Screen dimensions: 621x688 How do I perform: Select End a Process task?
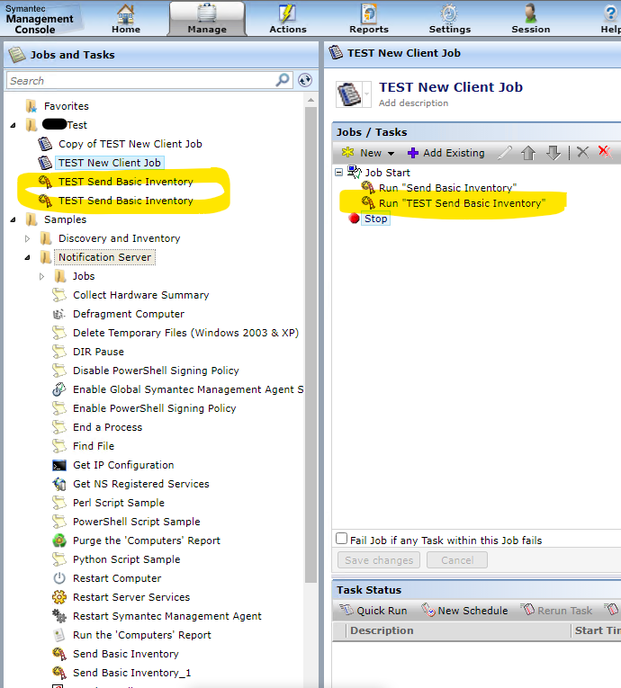click(108, 427)
